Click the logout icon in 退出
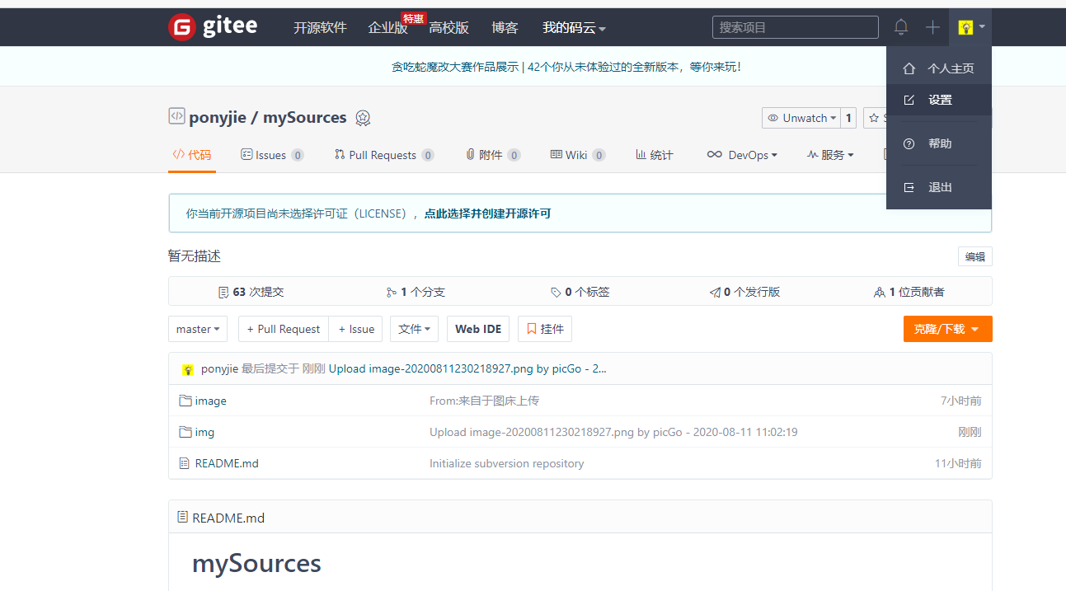 pyautogui.click(x=909, y=187)
